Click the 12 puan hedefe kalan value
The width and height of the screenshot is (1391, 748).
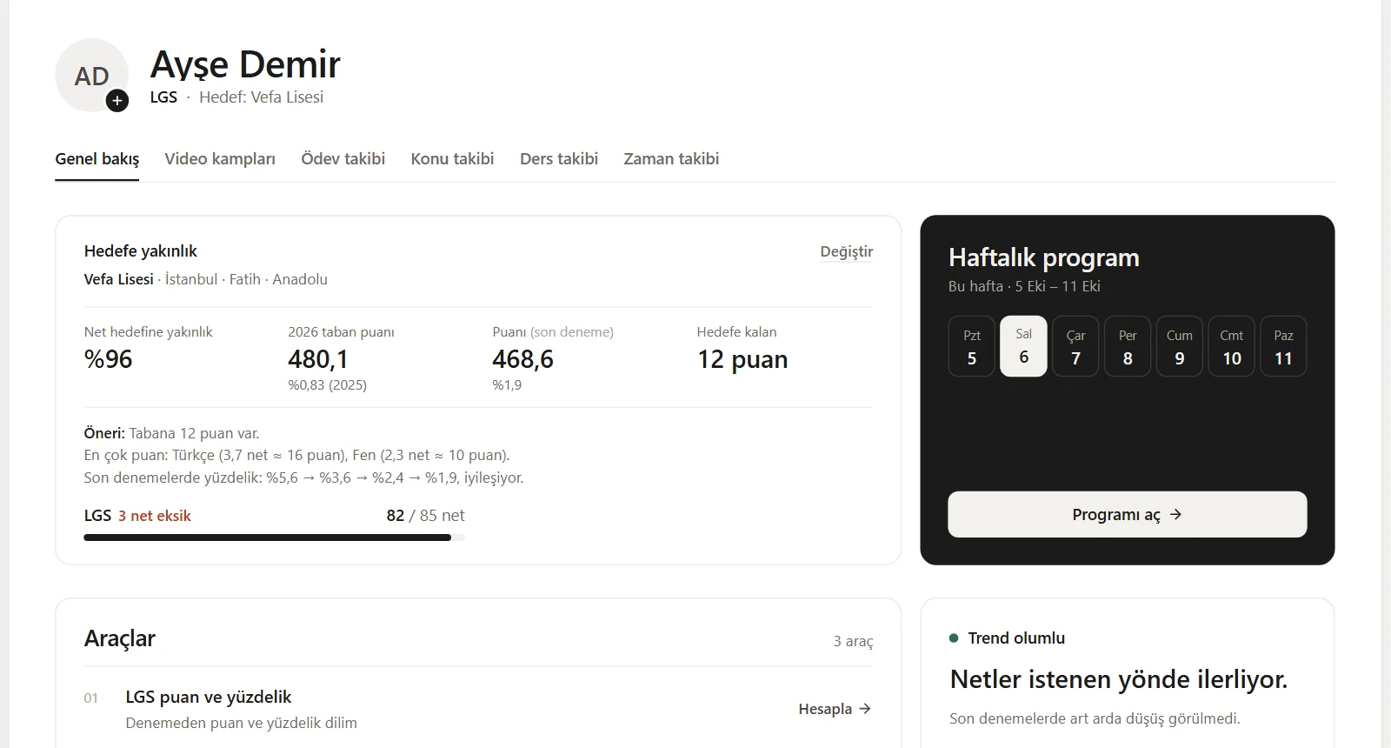(x=742, y=359)
